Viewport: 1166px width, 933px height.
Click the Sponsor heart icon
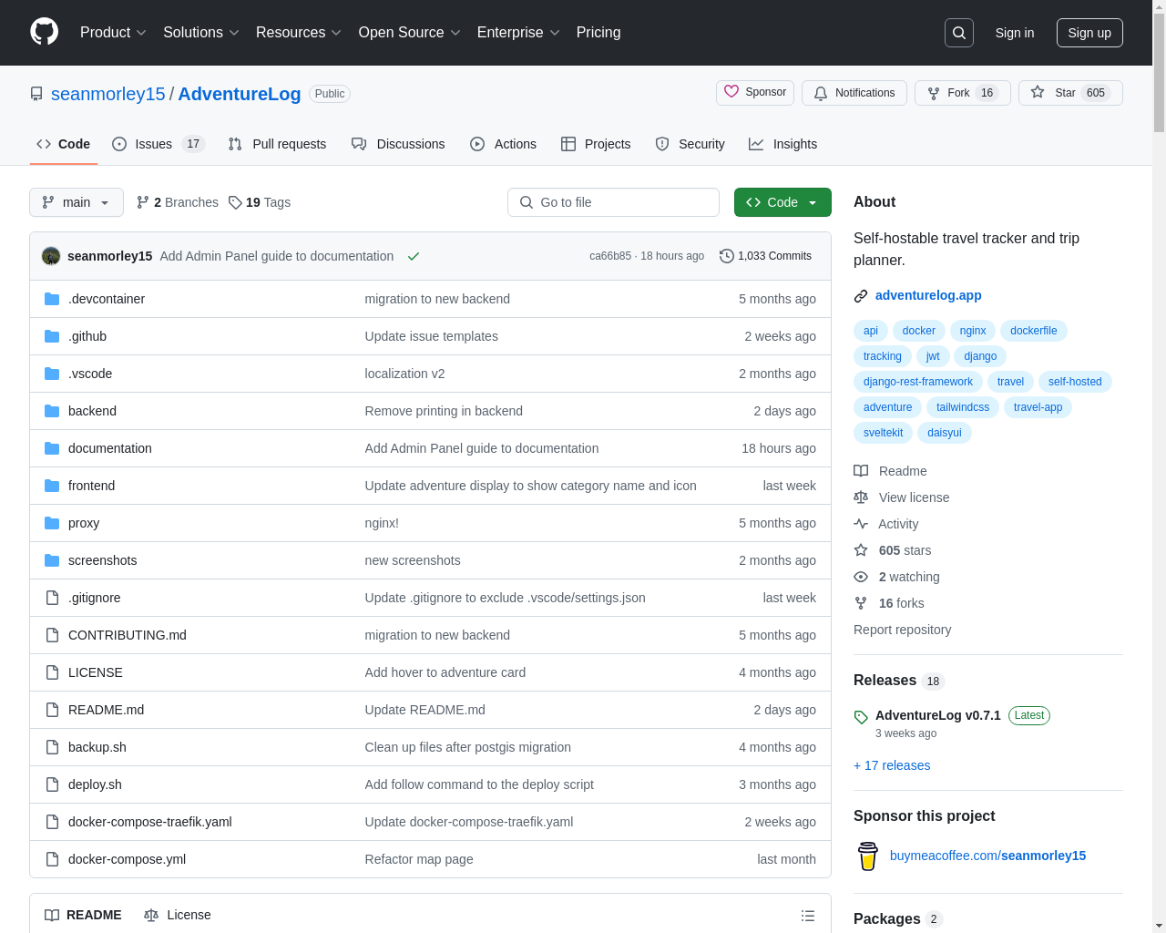click(731, 92)
